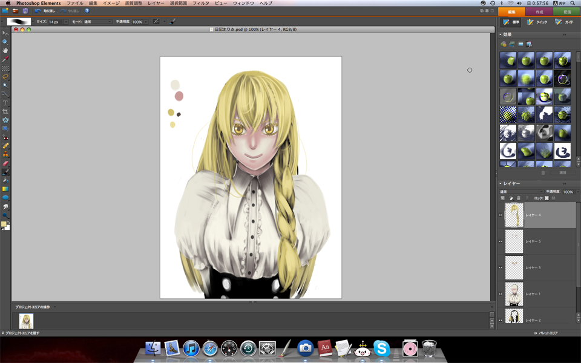This screenshot has height=363, width=581.
Task: Toggle the lock all padlock in Layers
Action: pos(554,198)
